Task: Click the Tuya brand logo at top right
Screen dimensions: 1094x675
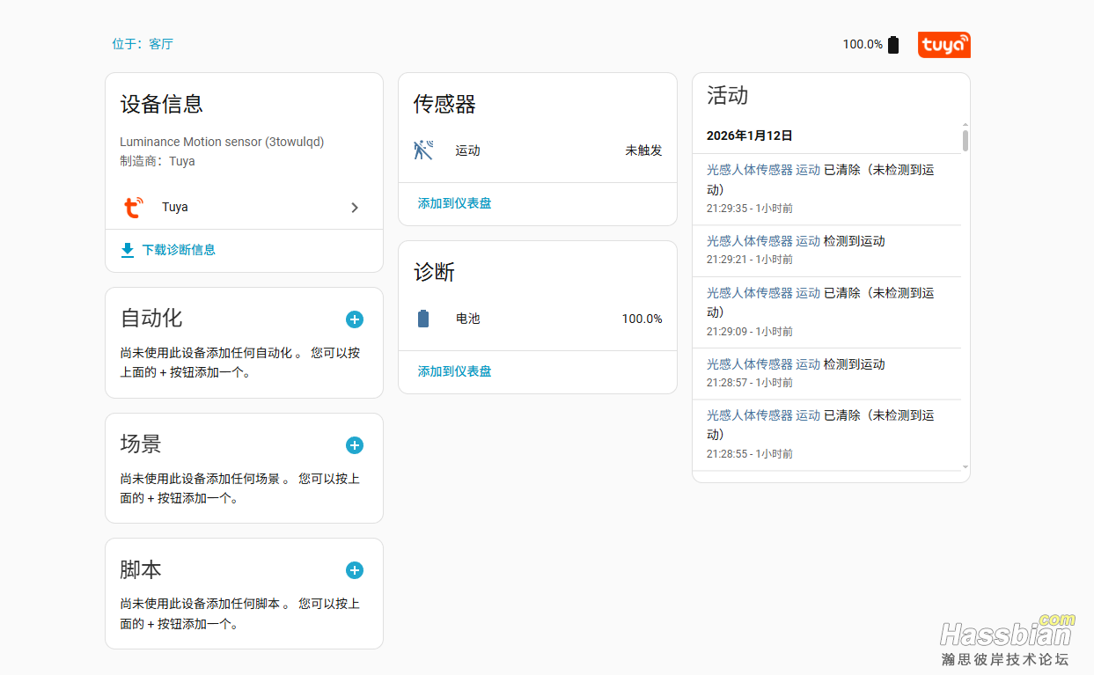Action: point(943,45)
